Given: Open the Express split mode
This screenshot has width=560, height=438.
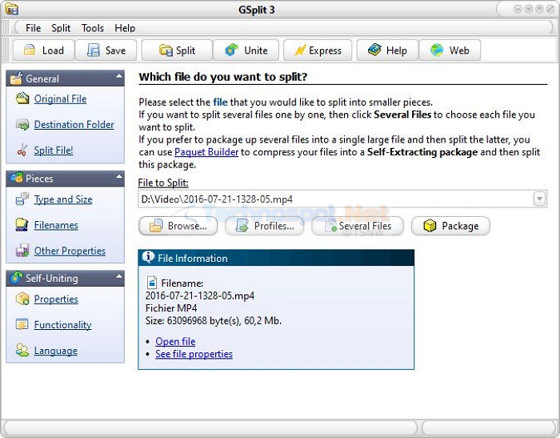Looking at the screenshot, I should coord(318,50).
